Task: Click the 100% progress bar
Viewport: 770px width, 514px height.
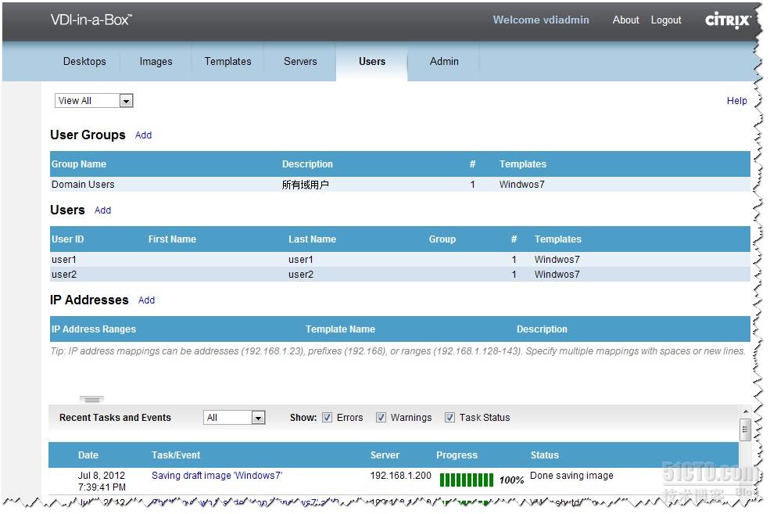Action: pyautogui.click(x=467, y=480)
